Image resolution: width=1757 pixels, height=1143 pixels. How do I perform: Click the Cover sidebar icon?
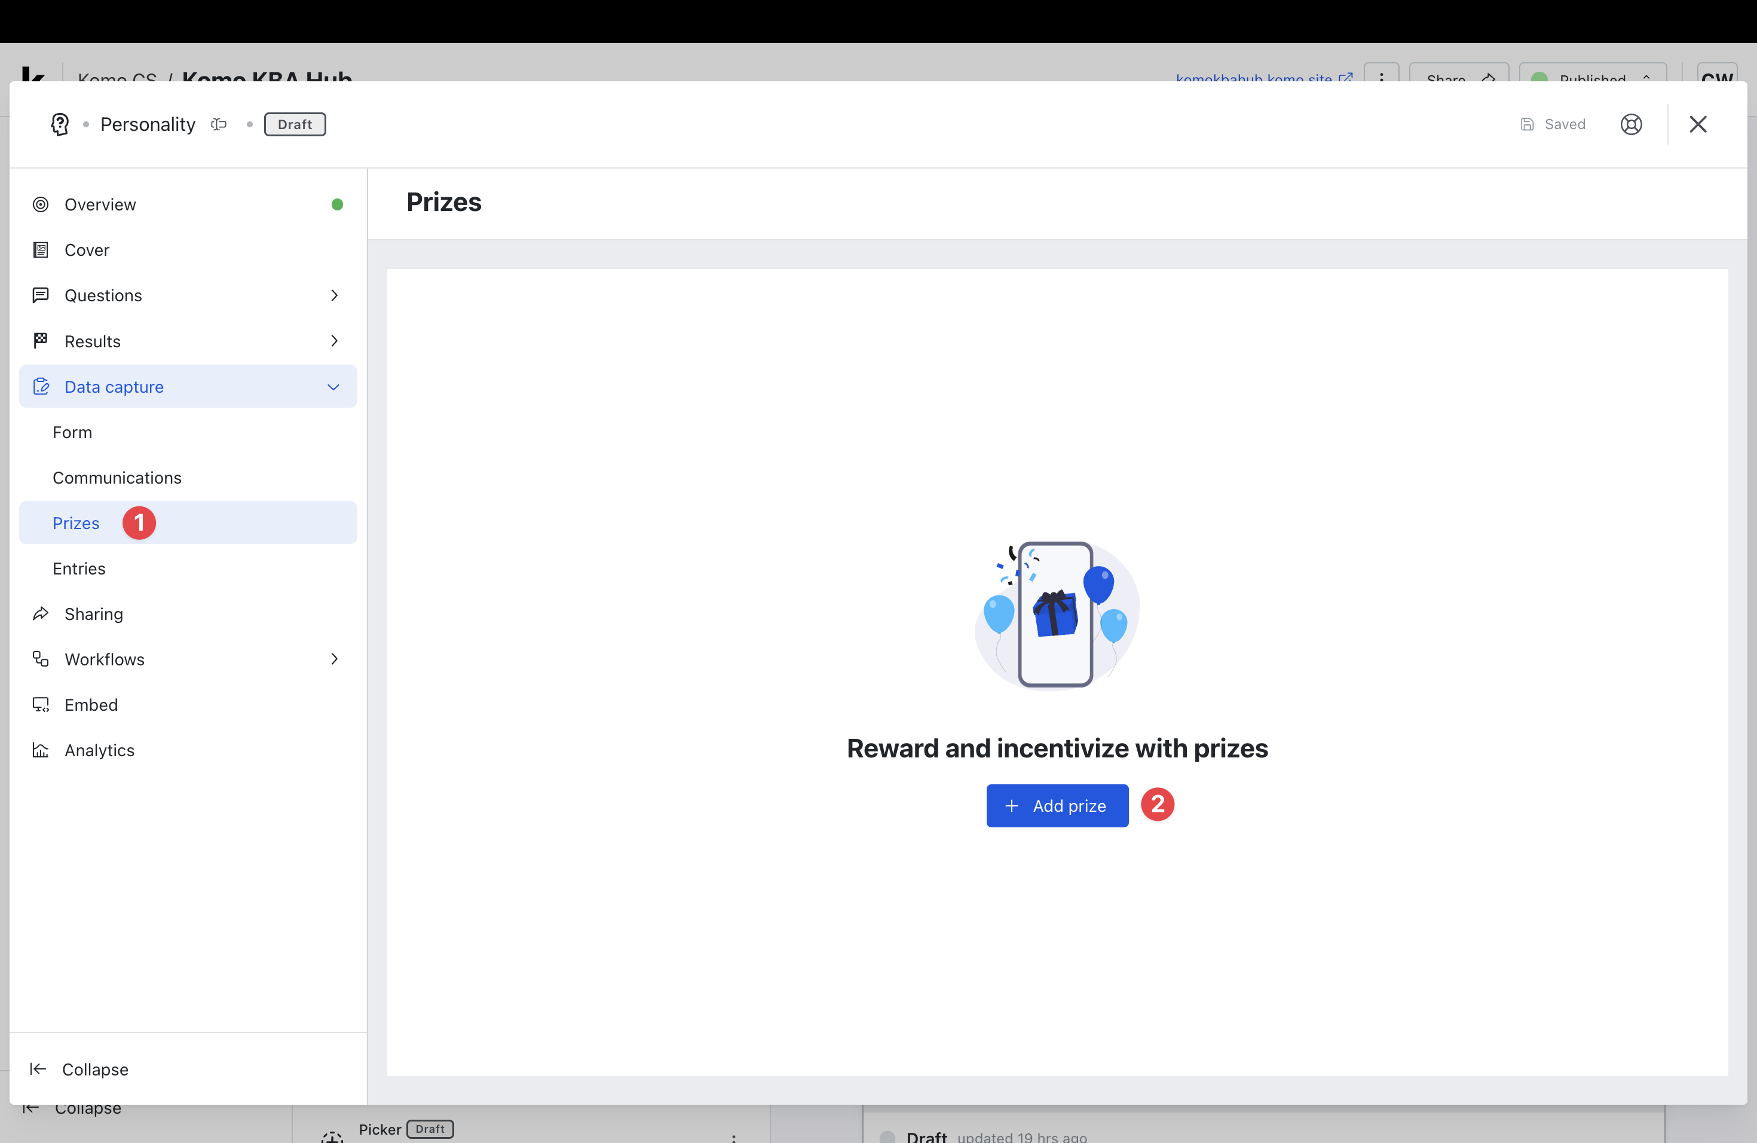click(41, 250)
